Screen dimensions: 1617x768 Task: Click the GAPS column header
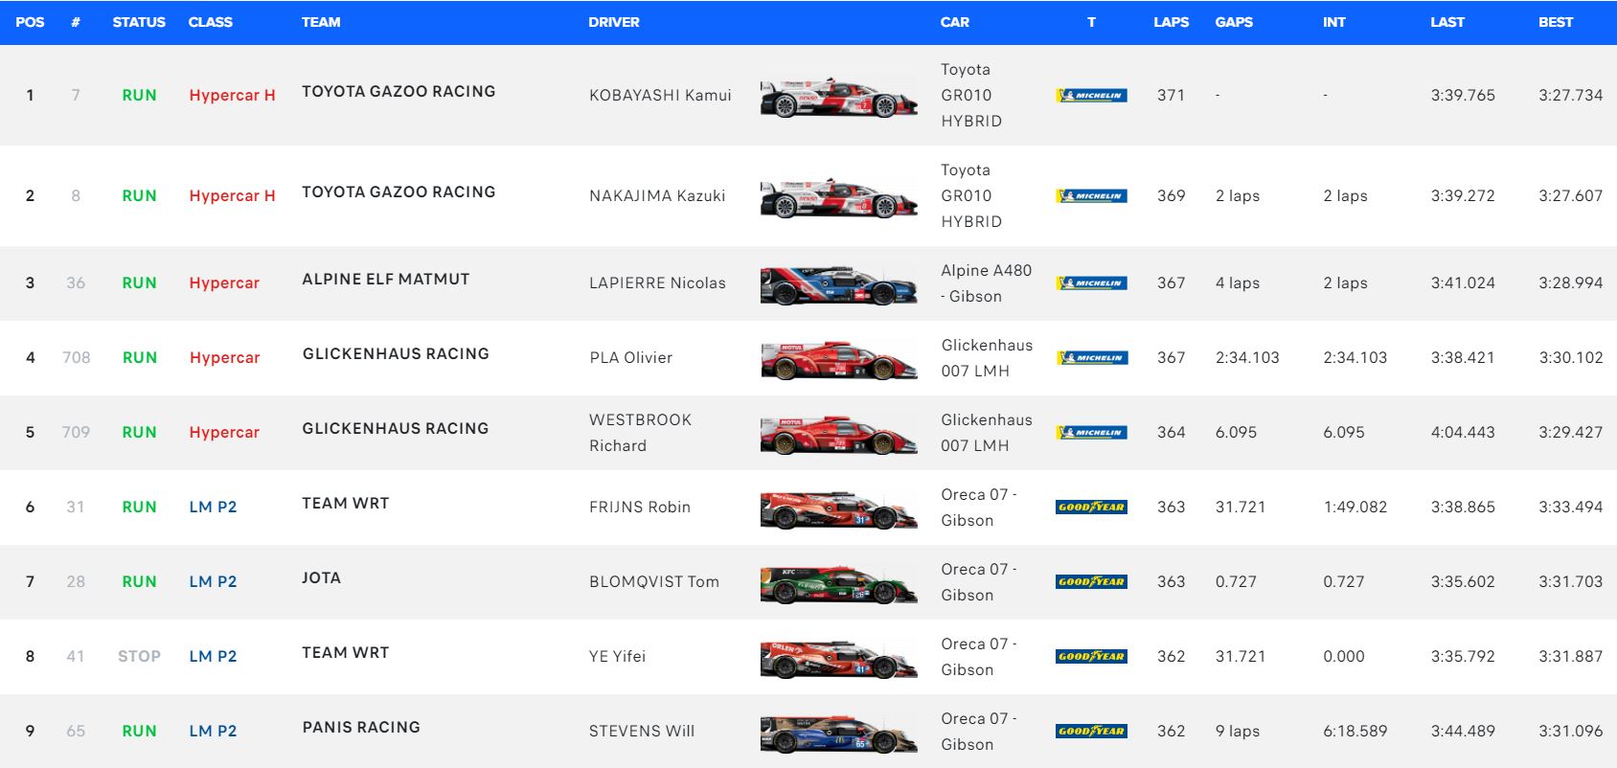click(x=1234, y=22)
